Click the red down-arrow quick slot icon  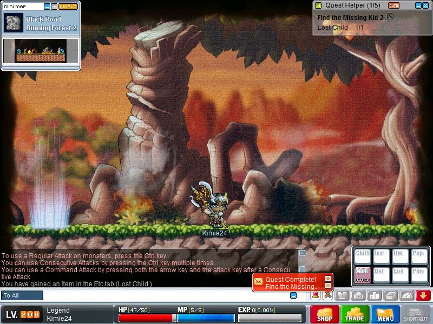(423, 295)
